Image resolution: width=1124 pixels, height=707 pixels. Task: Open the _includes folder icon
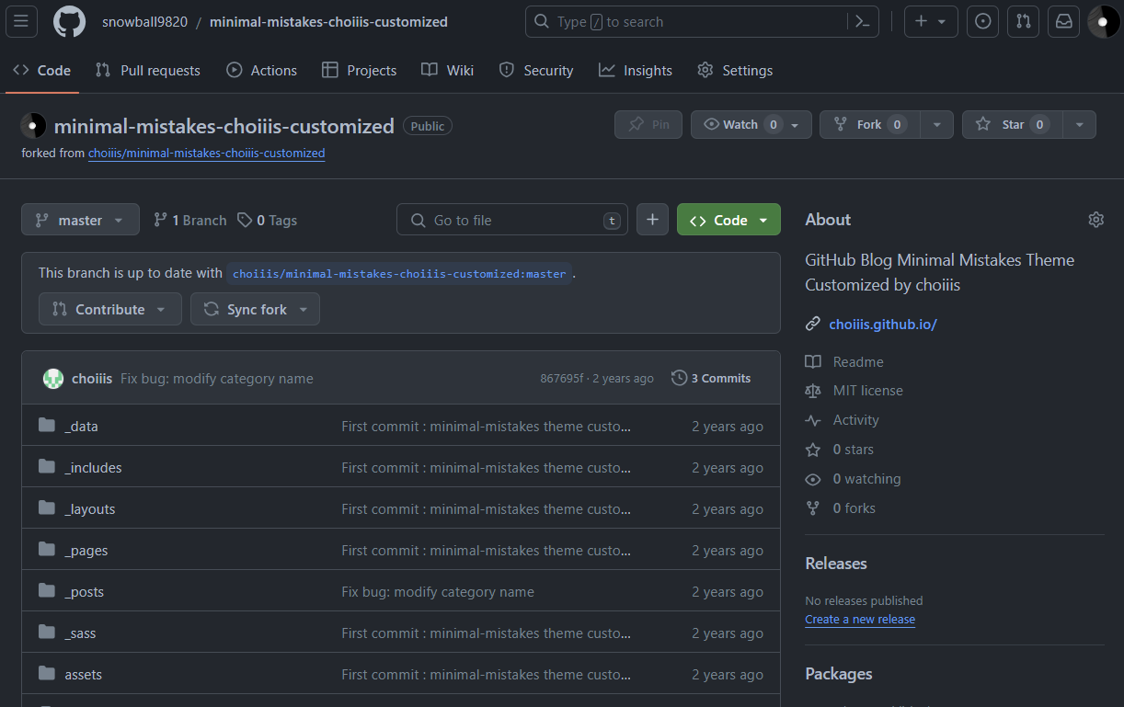point(47,467)
